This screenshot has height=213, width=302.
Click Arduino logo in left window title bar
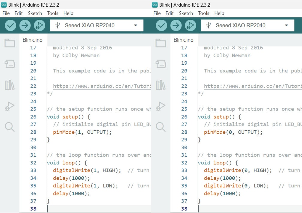(4, 5)
